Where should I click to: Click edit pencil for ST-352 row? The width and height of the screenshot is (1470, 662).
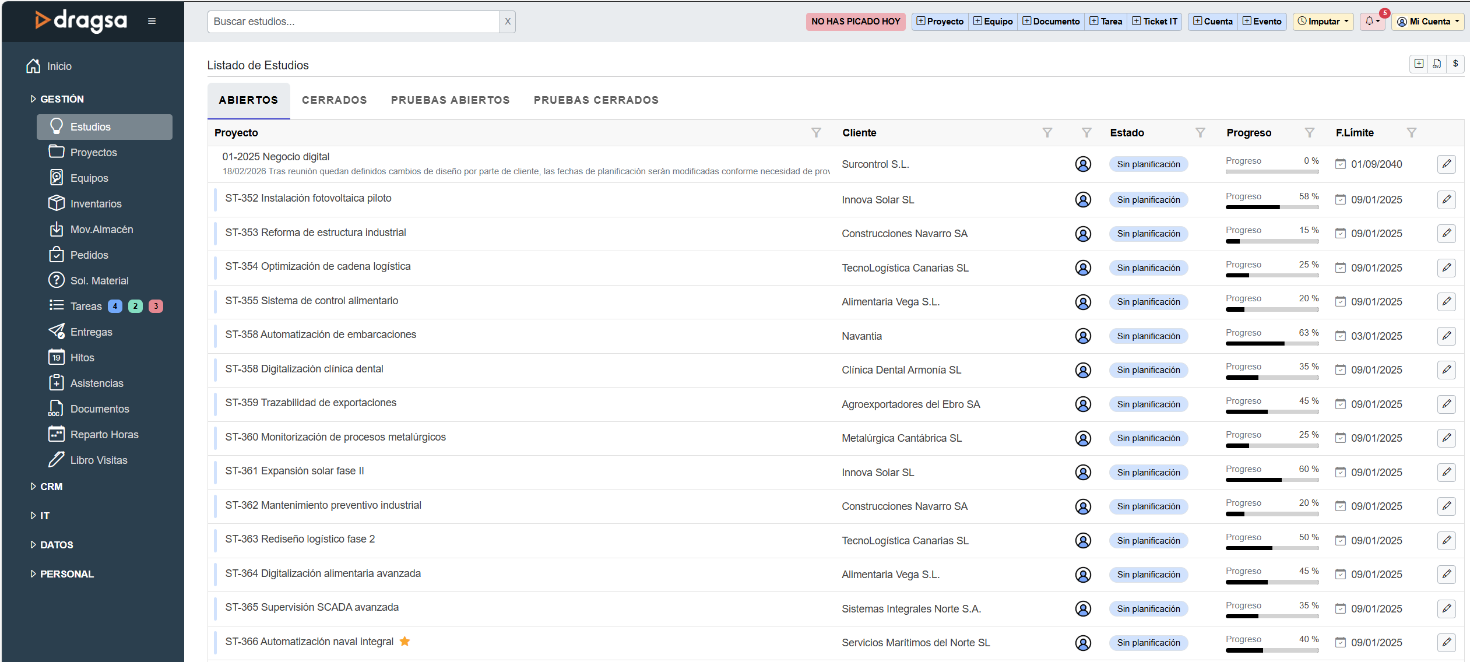tap(1446, 200)
